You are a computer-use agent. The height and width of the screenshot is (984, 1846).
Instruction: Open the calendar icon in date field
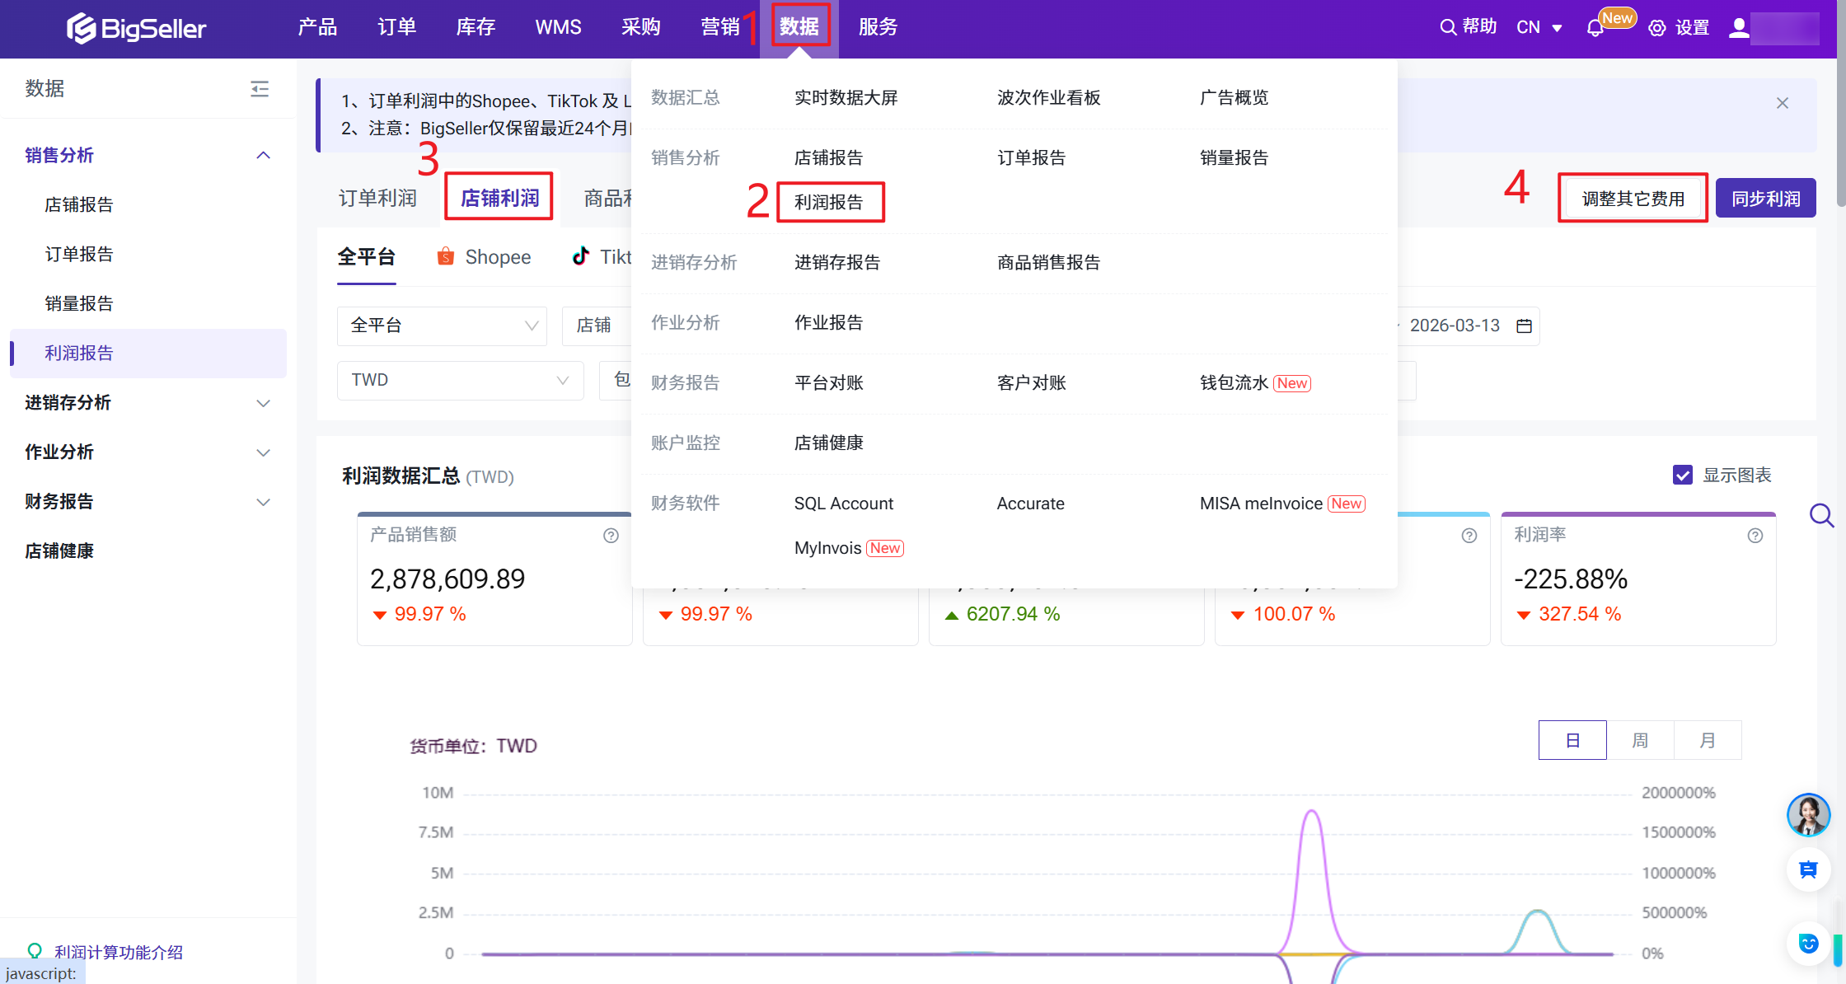coord(1525,326)
